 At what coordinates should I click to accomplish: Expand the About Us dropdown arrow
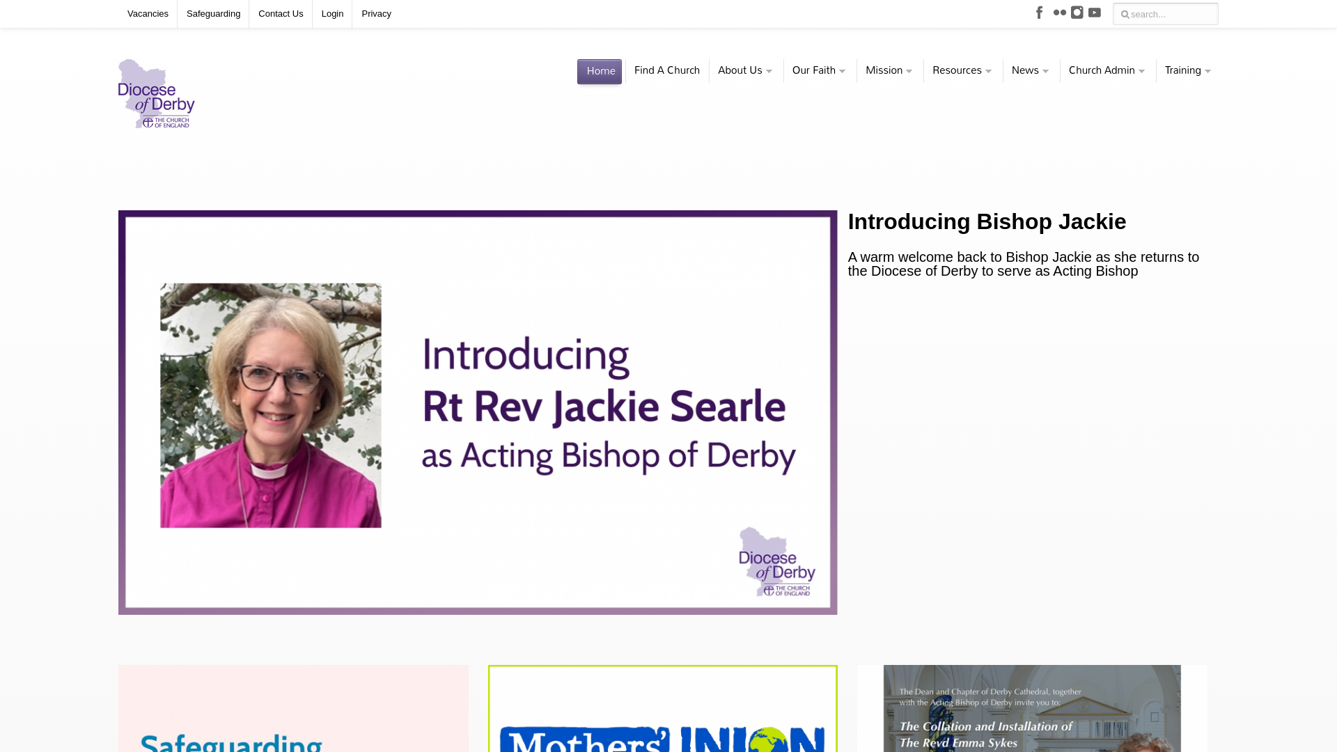tap(769, 72)
